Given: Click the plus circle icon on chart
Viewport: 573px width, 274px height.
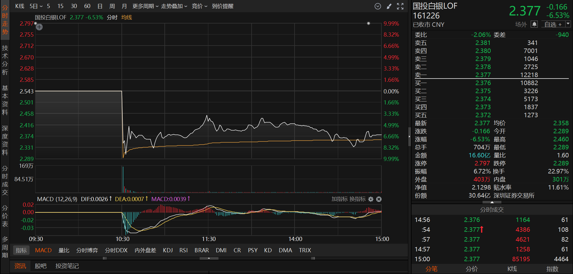Looking at the screenshot, I should point(39,27).
